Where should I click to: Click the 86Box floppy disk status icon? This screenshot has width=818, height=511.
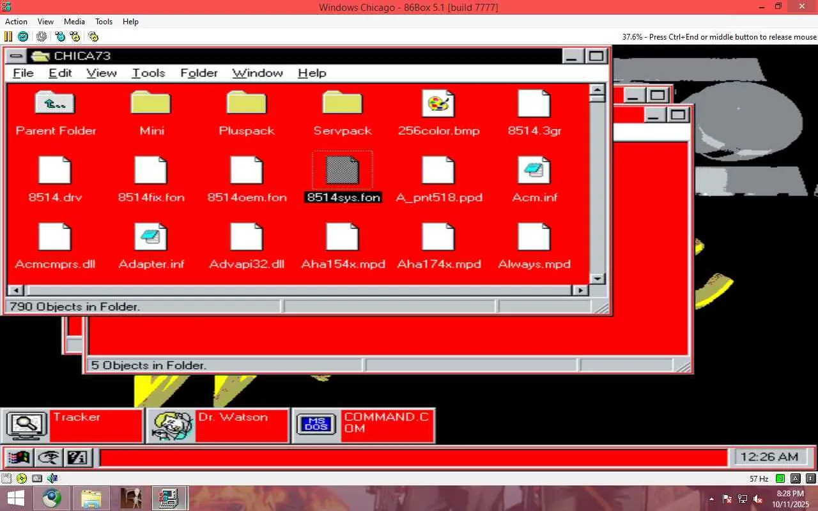[6, 478]
